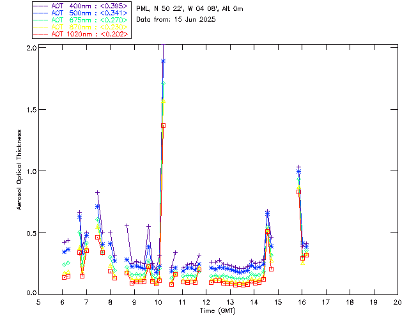Click the hour 14 x-axis label
The image size is (409, 327).
click(x=254, y=302)
